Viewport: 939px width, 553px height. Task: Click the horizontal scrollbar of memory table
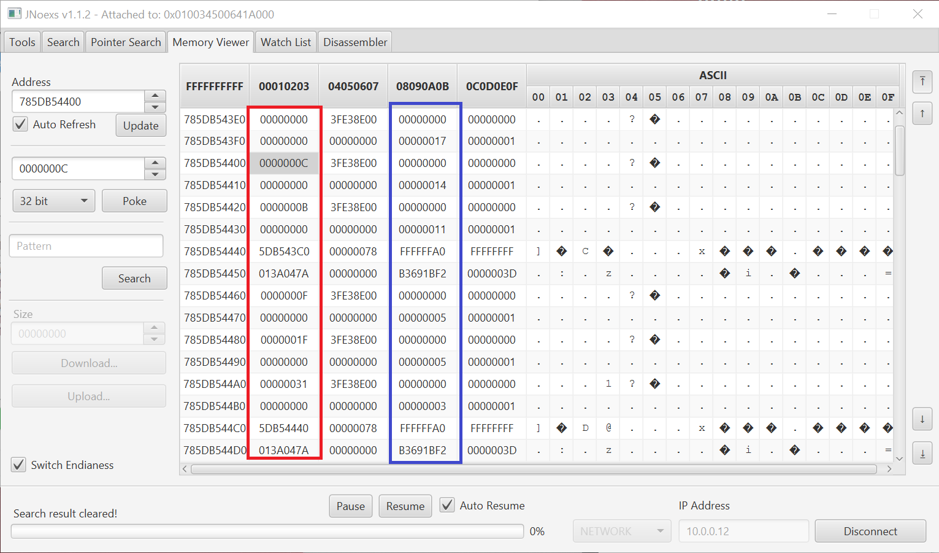(x=534, y=469)
